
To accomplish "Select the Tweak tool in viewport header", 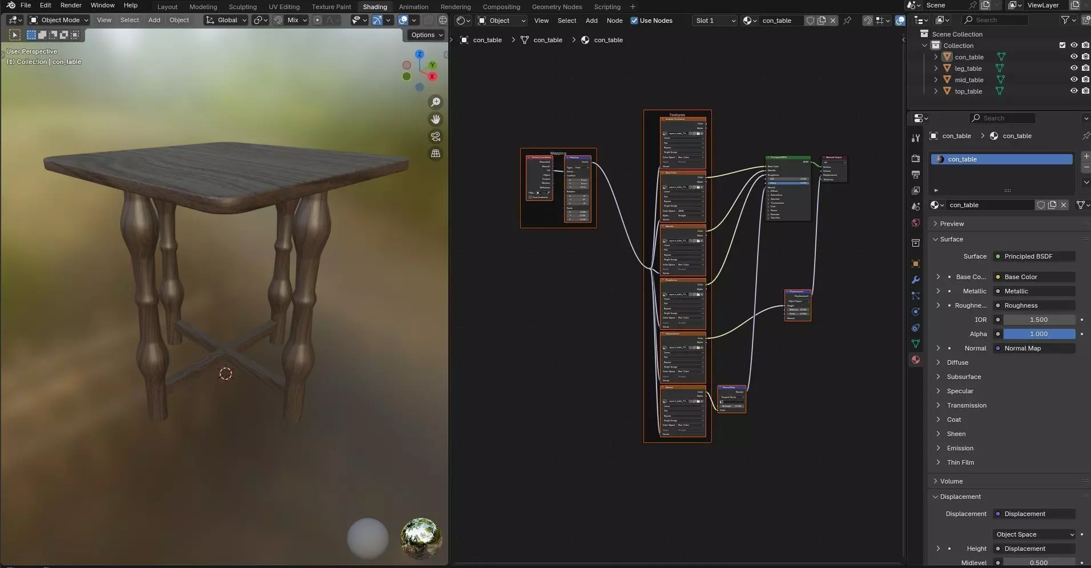I will (15, 35).
